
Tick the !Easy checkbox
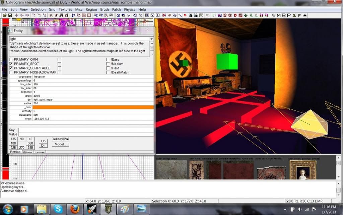pos(108,60)
